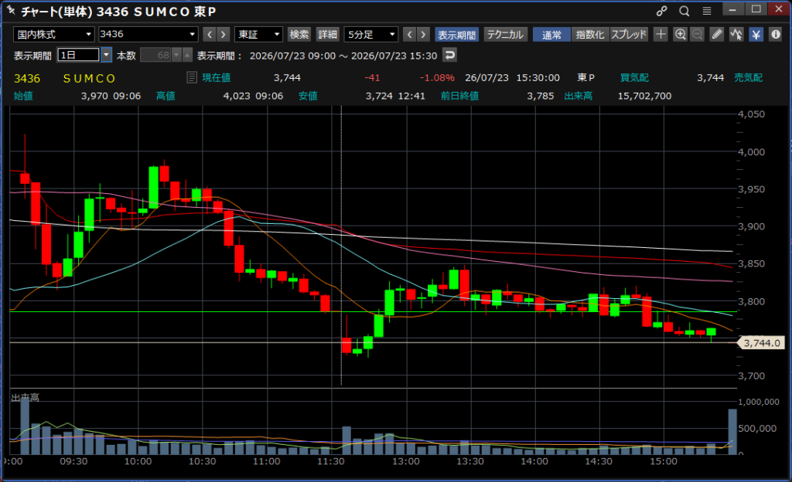Click the 15,702,700 volume value
The width and height of the screenshot is (792, 482).
click(644, 96)
